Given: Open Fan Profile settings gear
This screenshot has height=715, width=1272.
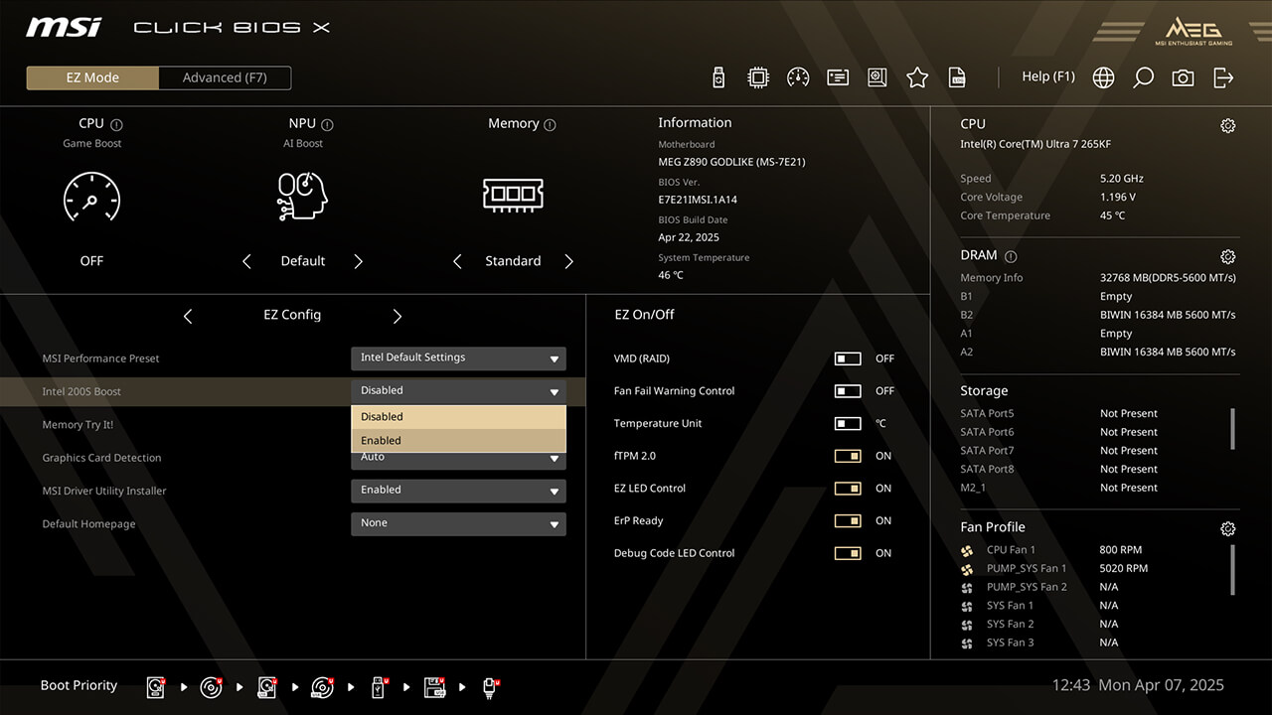Looking at the screenshot, I should tap(1228, 528).
